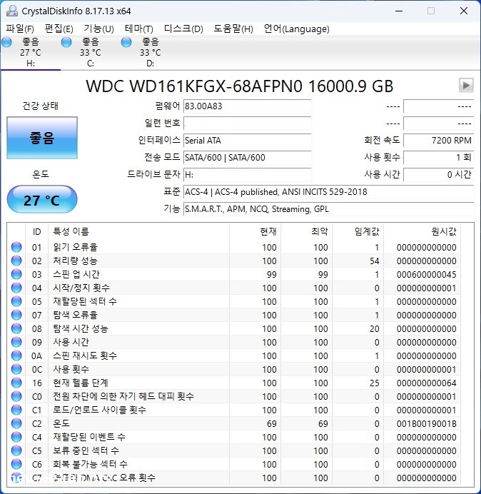
Task: Click the drive letter field H:
Action: tap(247, 174)
